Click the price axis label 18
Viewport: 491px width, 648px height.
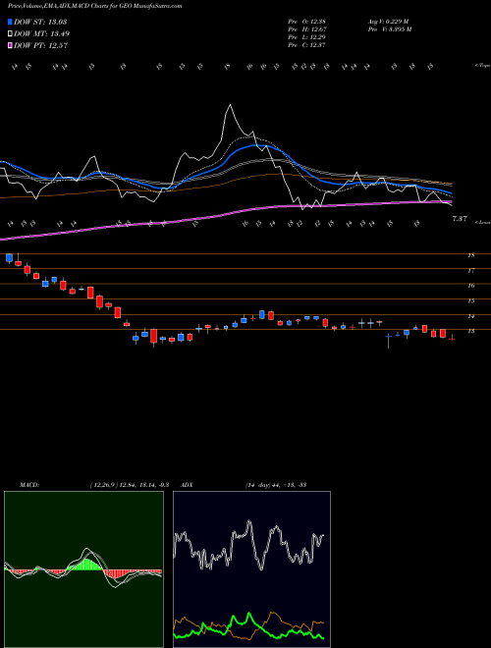[470, 255]
